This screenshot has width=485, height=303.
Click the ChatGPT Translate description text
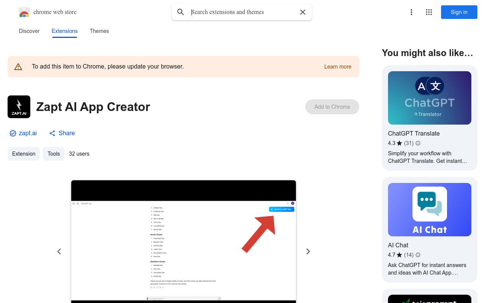[x=427, y=157]
